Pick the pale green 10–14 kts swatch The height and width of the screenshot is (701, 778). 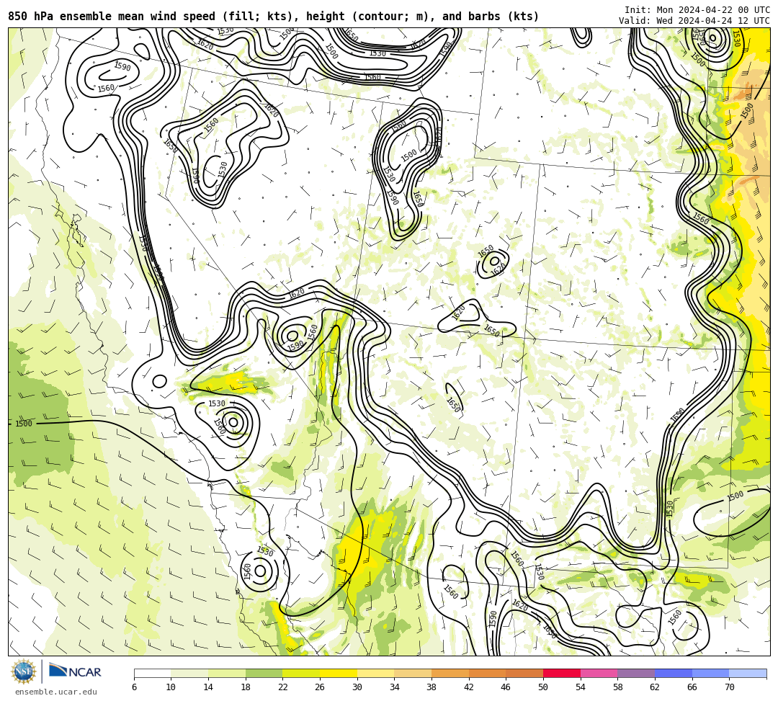tap(189, 673)
